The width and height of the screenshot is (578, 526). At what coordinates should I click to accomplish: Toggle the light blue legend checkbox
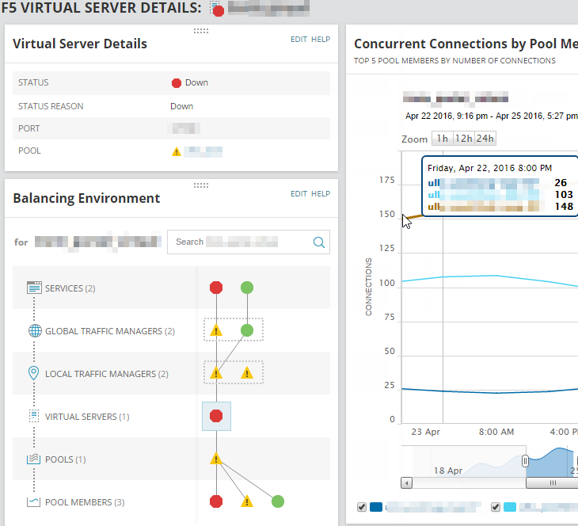coord(496,507)
